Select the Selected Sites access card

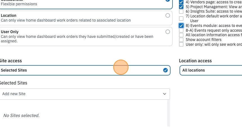(x=85, y=70)
